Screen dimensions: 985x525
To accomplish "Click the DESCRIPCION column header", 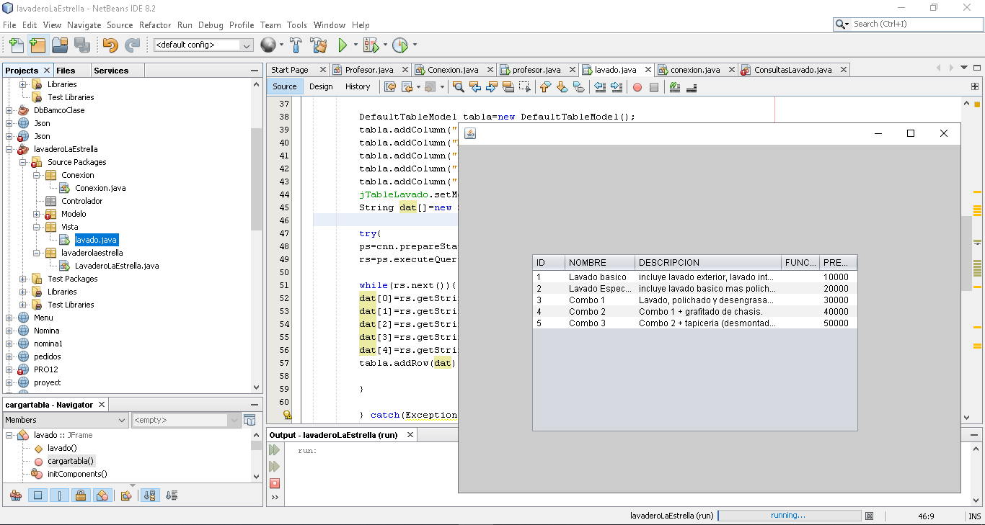I will [708, 262].
